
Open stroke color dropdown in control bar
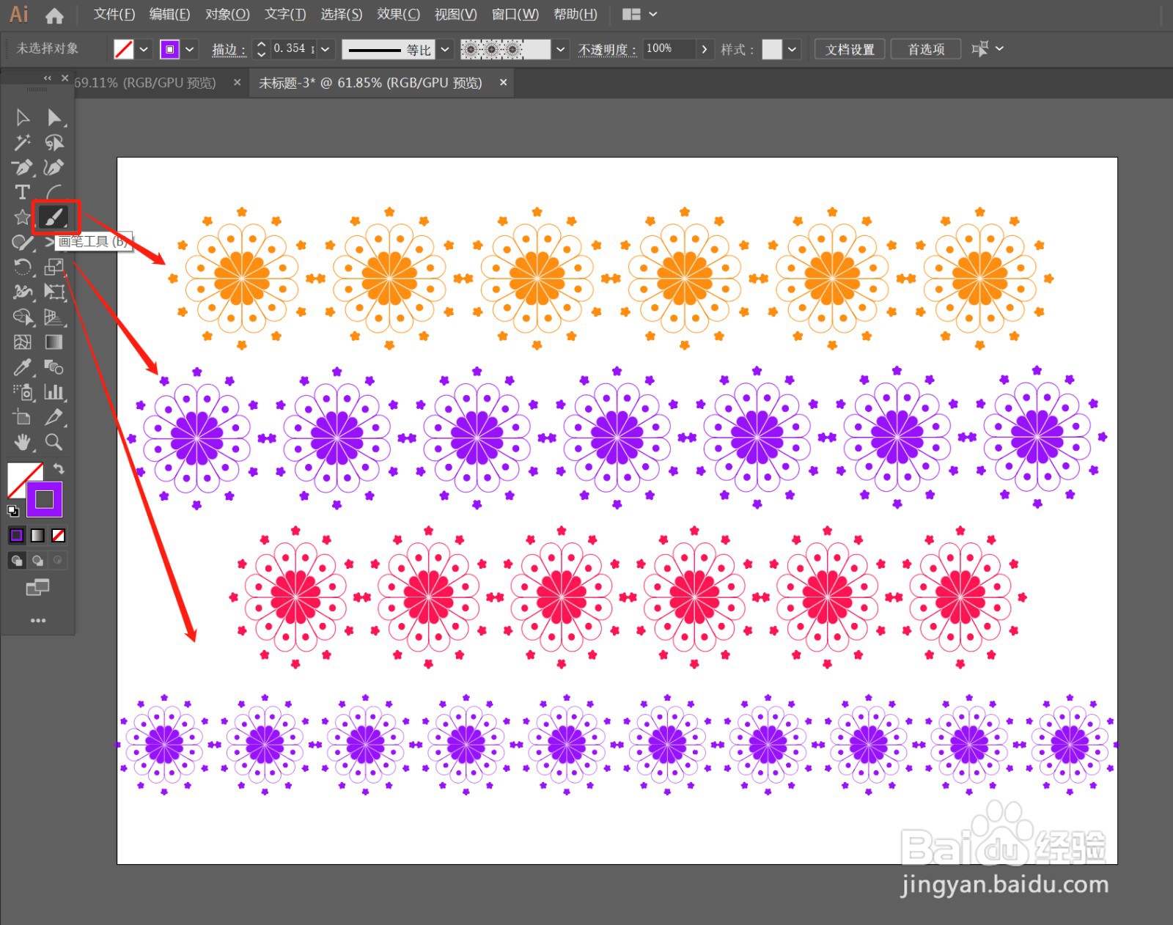[190, 49]
